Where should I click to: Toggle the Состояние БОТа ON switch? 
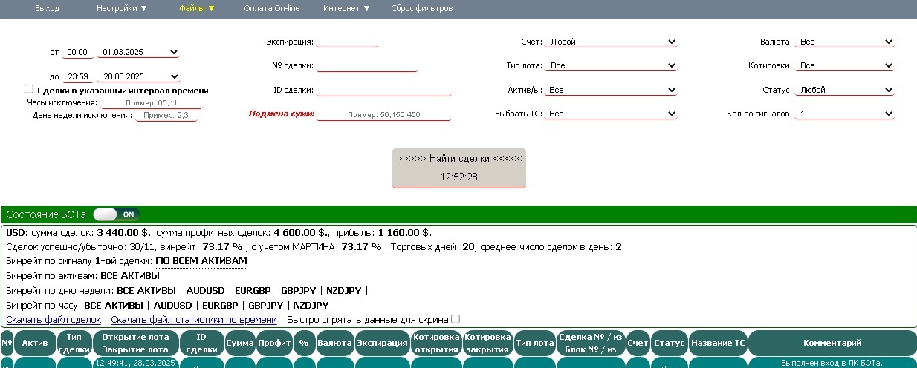[x=116, y=214]
